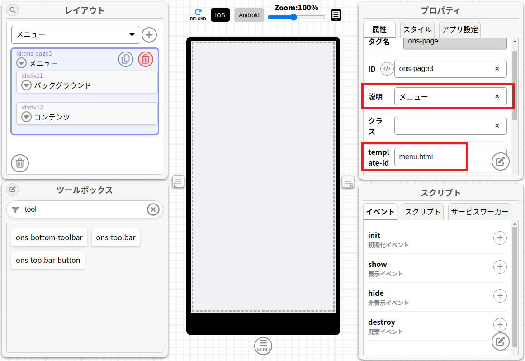
Task: Collapse the バックグラウンド div11 node
Action: (x=27, y=85)
